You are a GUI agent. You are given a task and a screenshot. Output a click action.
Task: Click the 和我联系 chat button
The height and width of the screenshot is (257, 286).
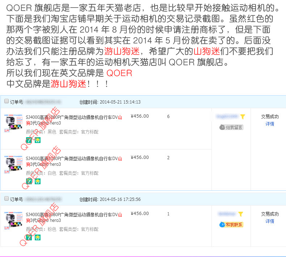(x=231, y=224)
